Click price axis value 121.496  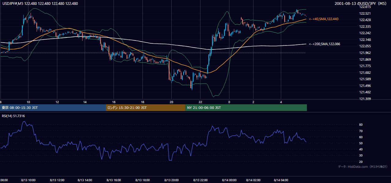click(x=365, y=86)
